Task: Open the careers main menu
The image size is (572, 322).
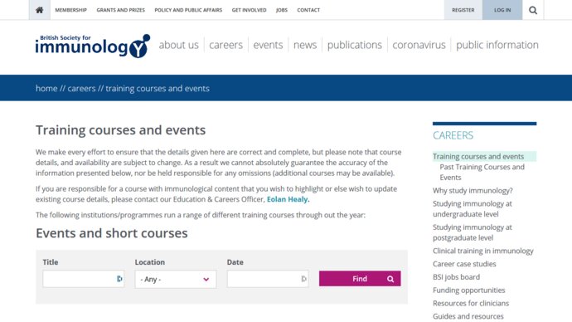Action: [225, 45]
